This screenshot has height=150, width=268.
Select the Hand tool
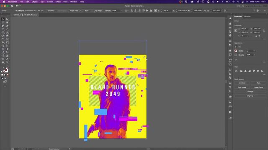pyautogui.click(x=3, y=62)
